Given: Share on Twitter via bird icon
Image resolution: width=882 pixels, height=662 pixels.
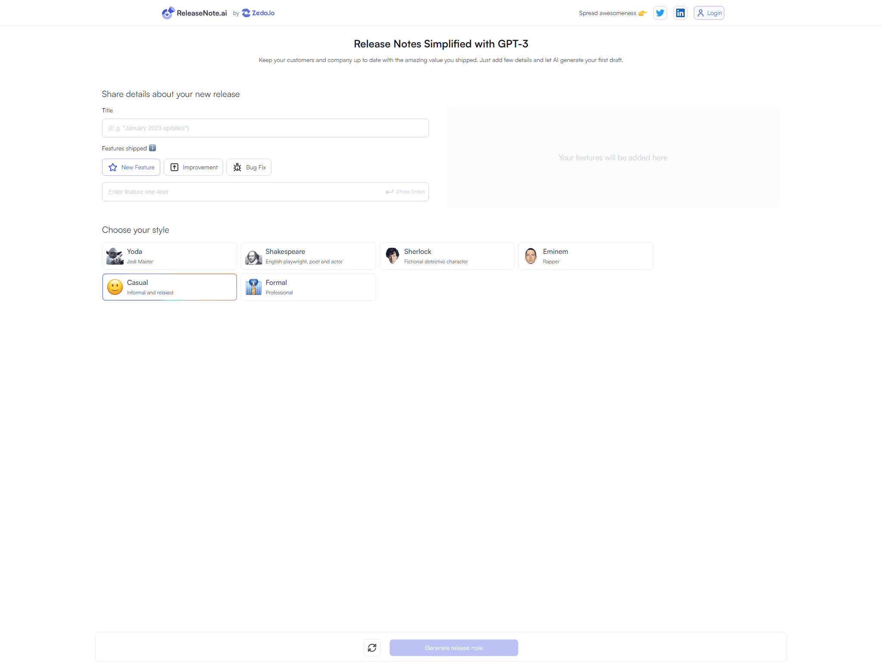Looking at the screenshot, I should tap(660, 13).
